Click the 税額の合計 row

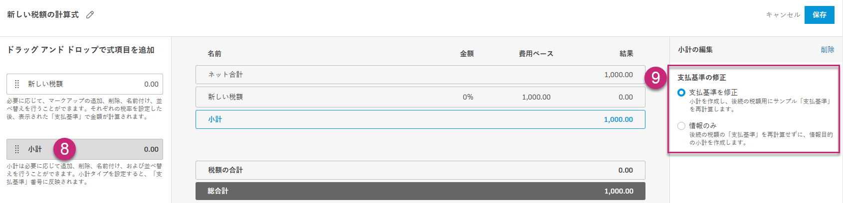(420, 170)
